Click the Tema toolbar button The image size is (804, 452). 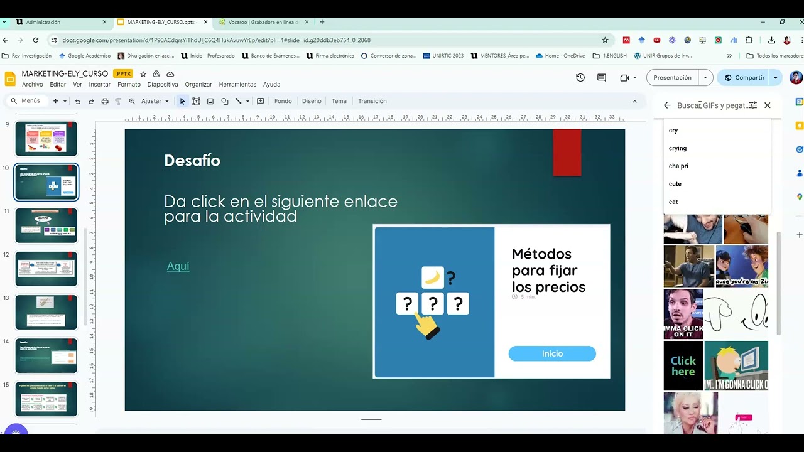tap(339, 101)
